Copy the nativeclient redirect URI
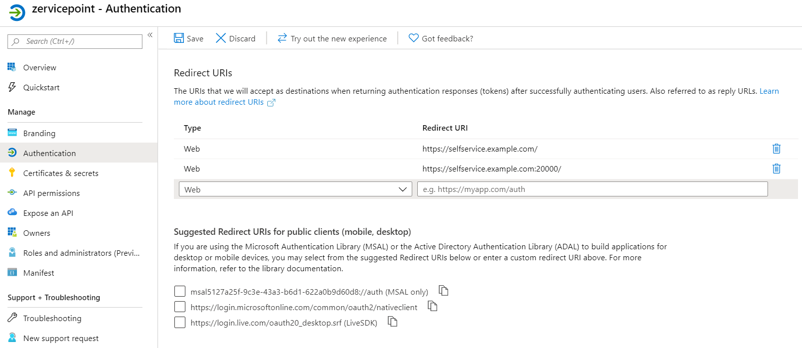Screen dimensions: 802x348 [x=433, y=306]
